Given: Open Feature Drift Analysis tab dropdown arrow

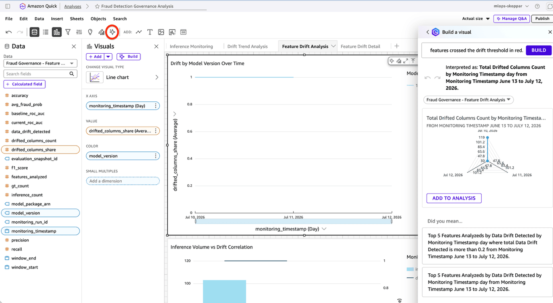Looking at the screenshot, I should (333, 46).
